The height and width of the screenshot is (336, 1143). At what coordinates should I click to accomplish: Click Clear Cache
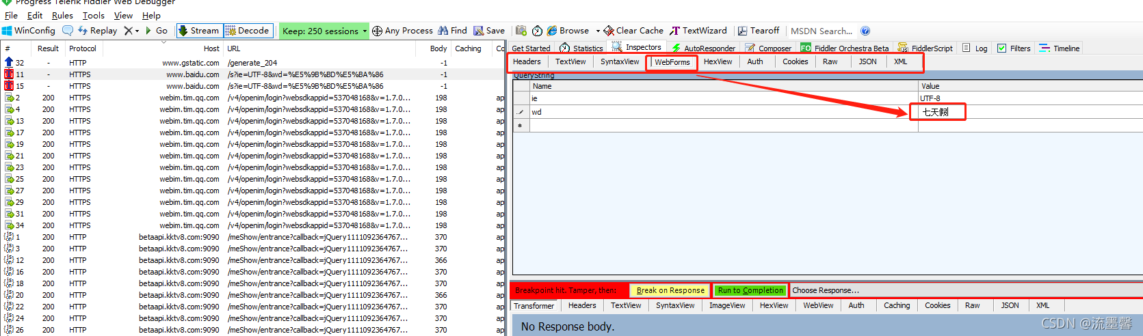(633, 31)
